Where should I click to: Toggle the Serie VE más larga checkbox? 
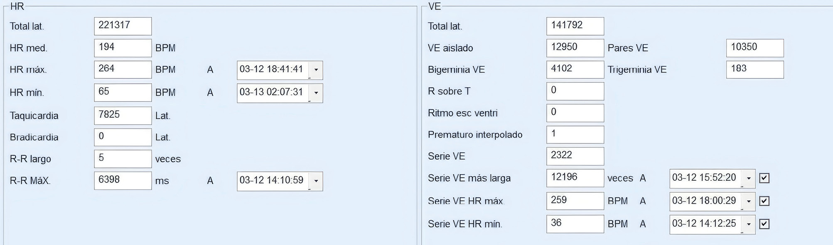pyautogui.click(x=764, y=178)
